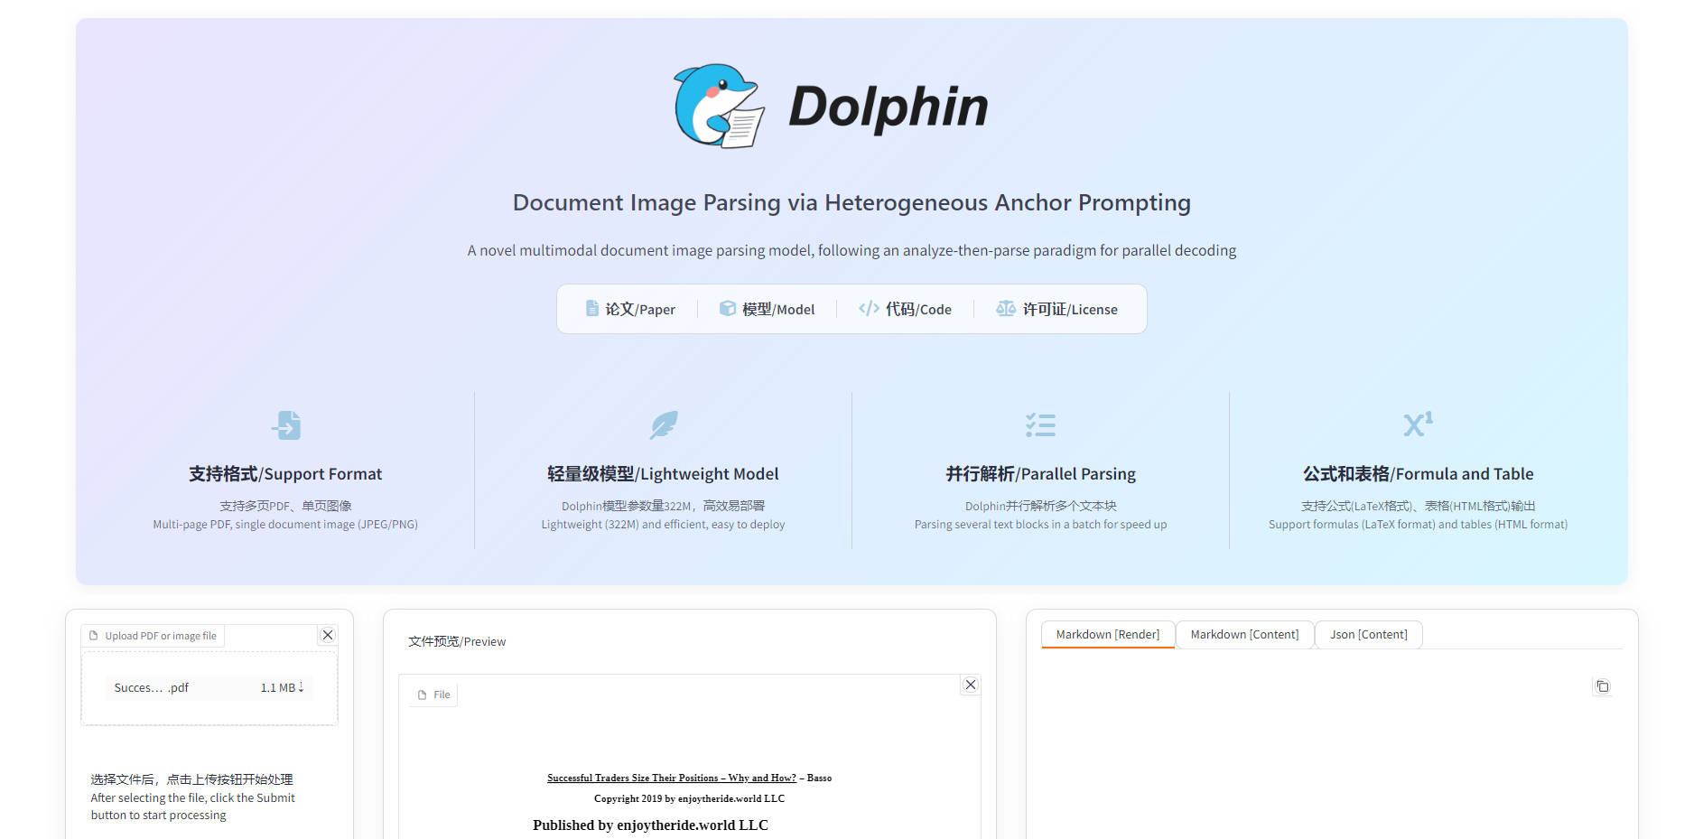The width and height of the screenshot is (1703, 839).
Task: Click the Lightweight Model feather icon
Action: coord(663,424)
